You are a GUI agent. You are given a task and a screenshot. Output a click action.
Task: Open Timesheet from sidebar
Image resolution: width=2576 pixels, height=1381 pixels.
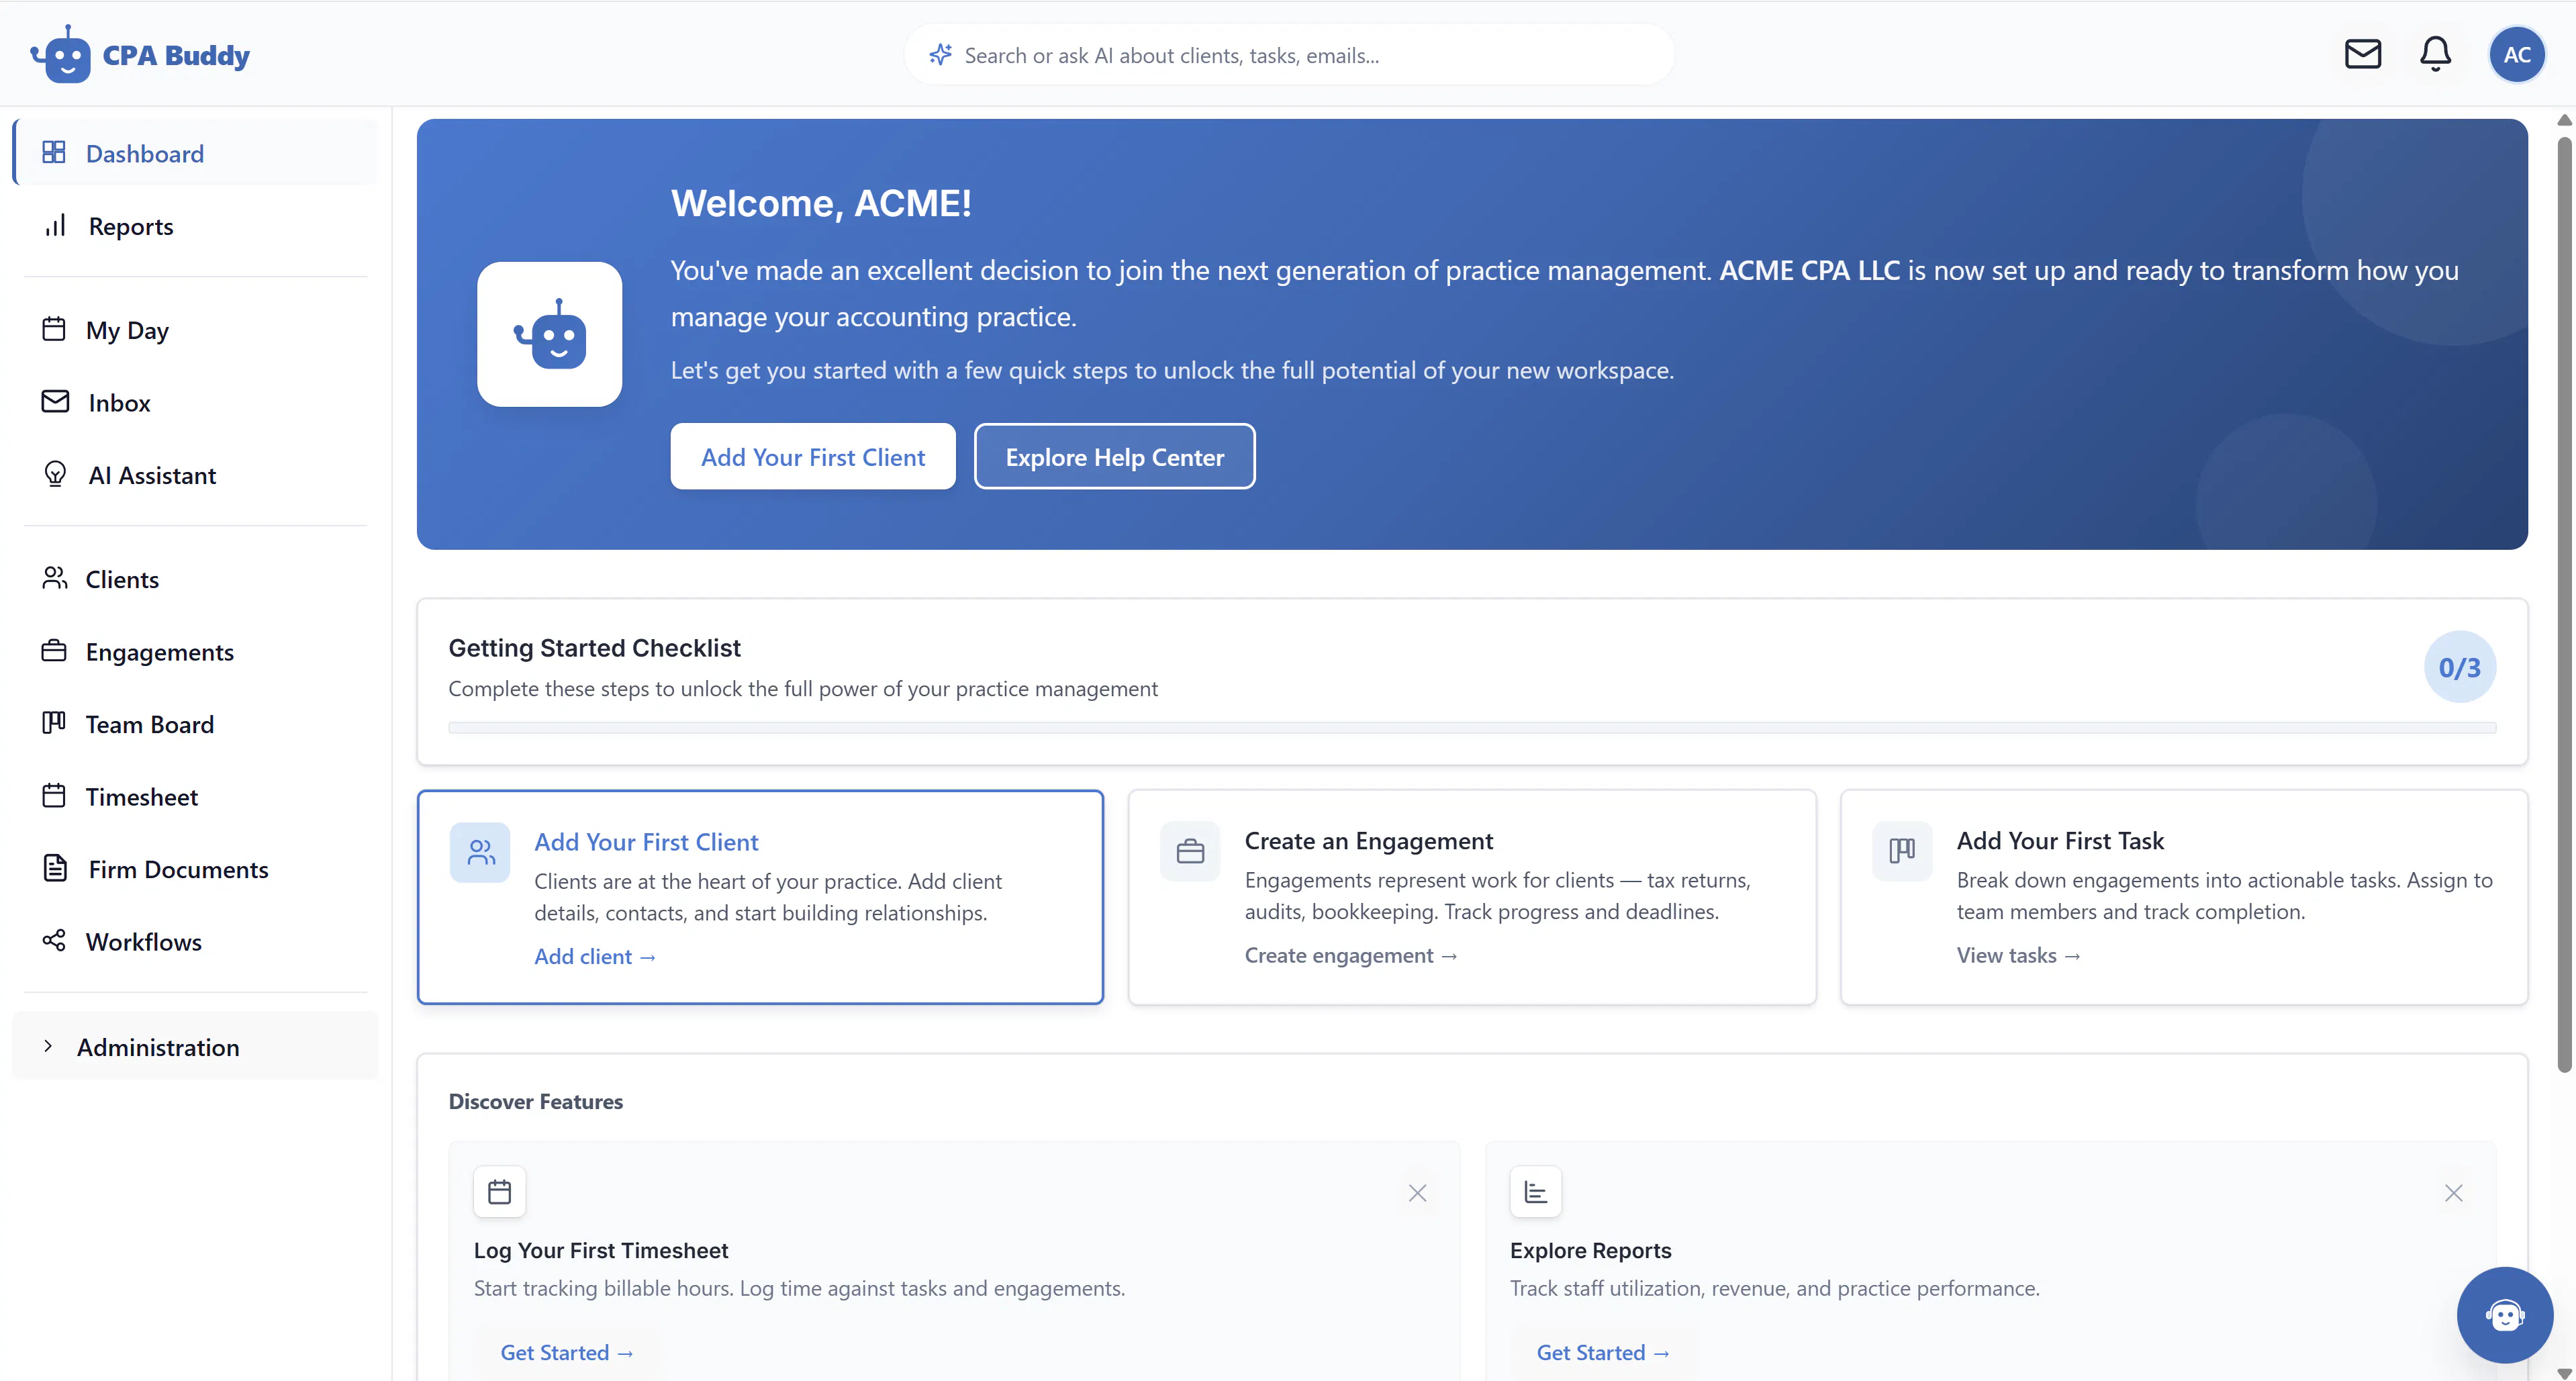click(x=196, y=797)
